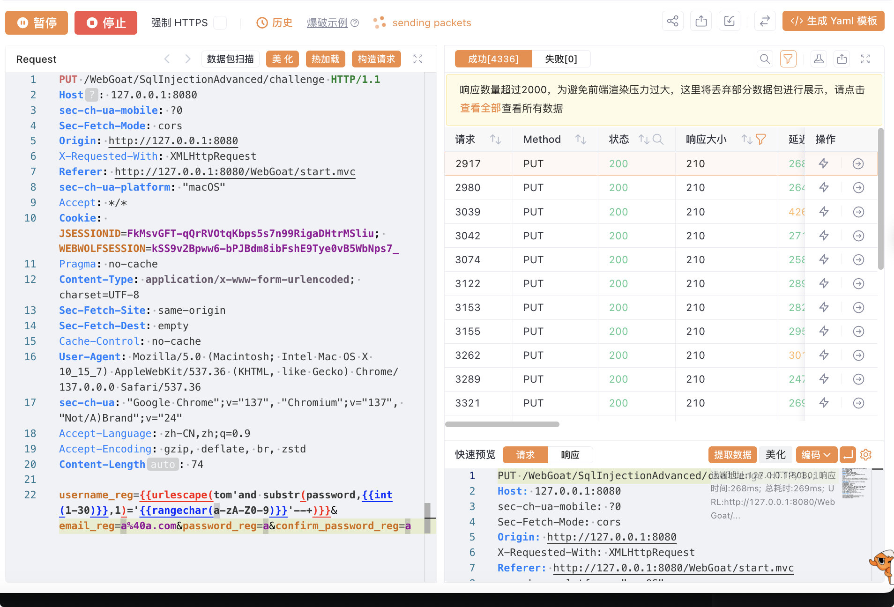Click the 暂停 pause button
This screenshot has width=894, height=607.
coord(37,22)
